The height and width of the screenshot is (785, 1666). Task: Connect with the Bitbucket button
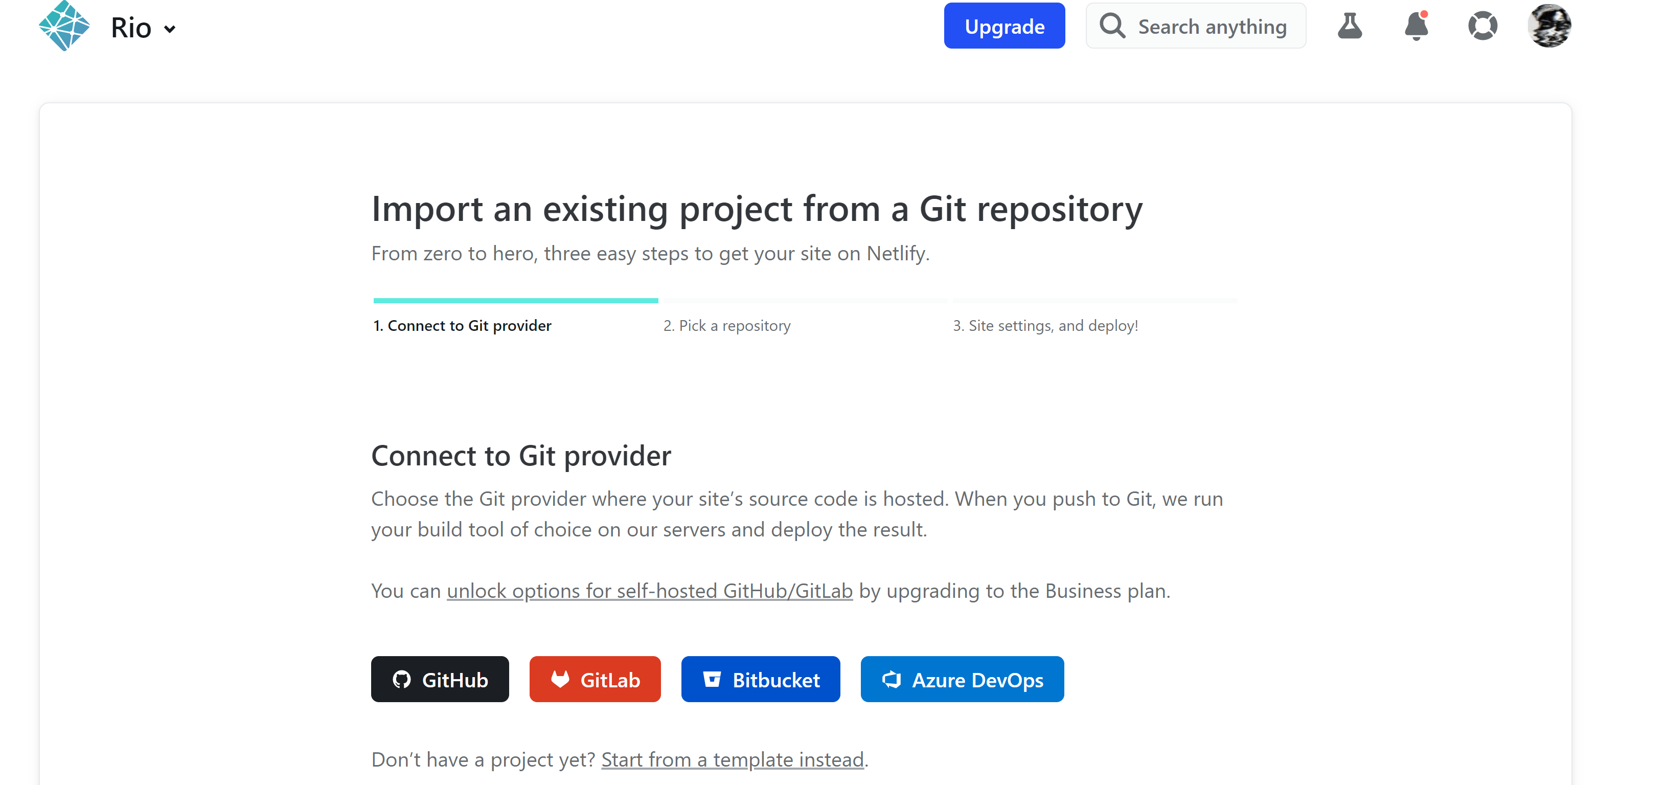click(x=761, y=679)
